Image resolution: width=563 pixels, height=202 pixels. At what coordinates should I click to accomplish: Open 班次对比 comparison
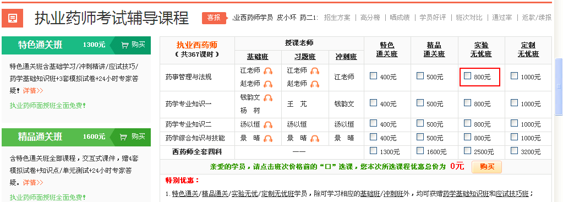469,17
